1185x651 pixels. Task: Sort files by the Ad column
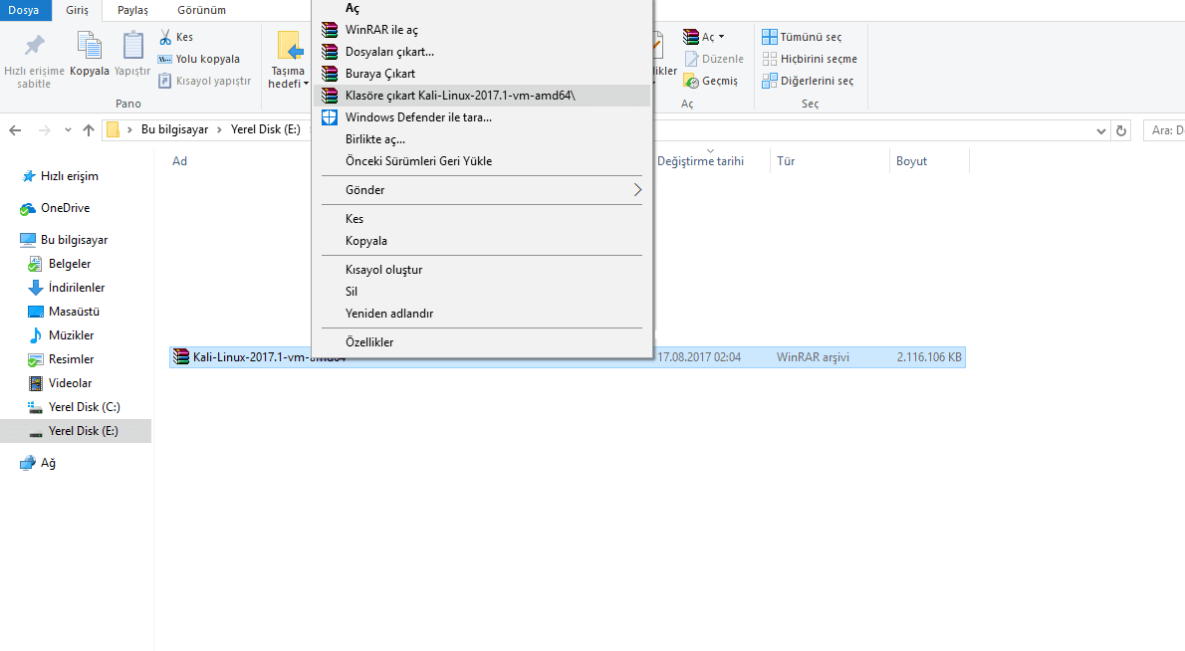[179, 161]
